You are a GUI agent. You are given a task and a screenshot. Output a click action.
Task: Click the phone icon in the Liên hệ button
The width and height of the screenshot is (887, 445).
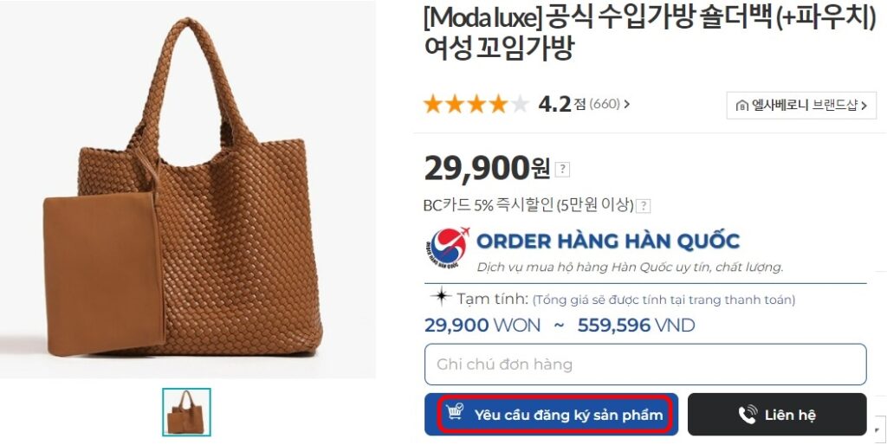(x=748, y=415)
